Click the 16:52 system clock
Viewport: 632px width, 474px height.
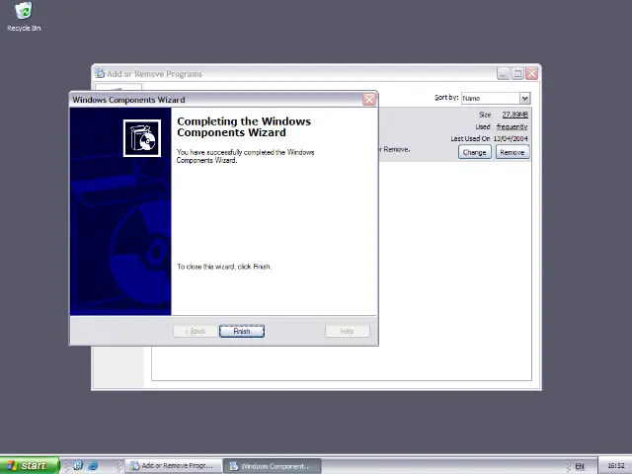coord(615,466)
